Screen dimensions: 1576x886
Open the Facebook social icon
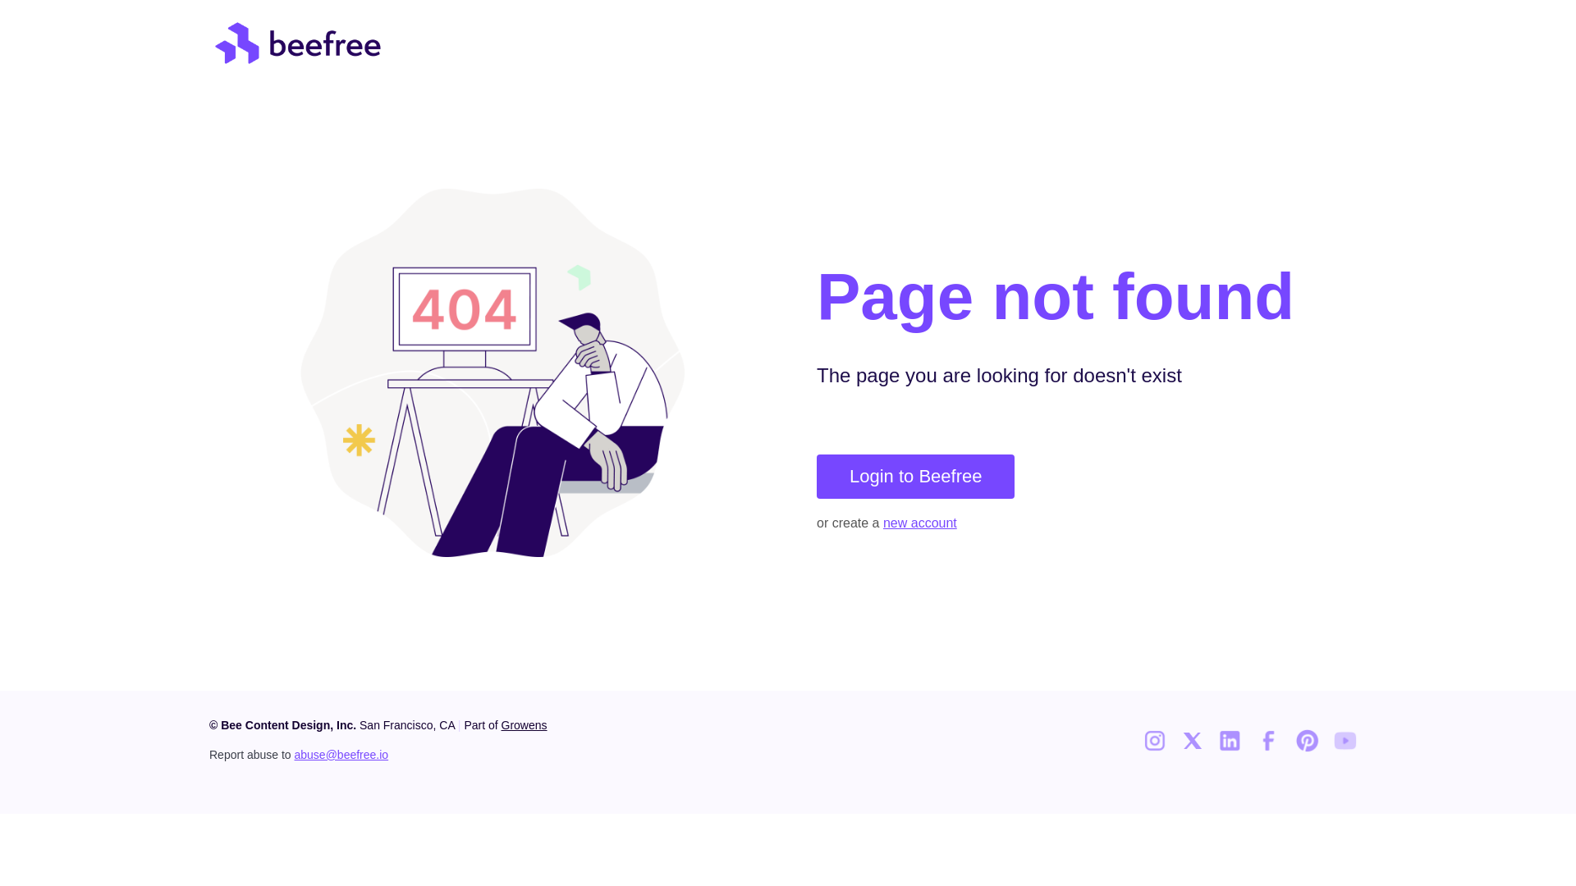(1268, 741)
